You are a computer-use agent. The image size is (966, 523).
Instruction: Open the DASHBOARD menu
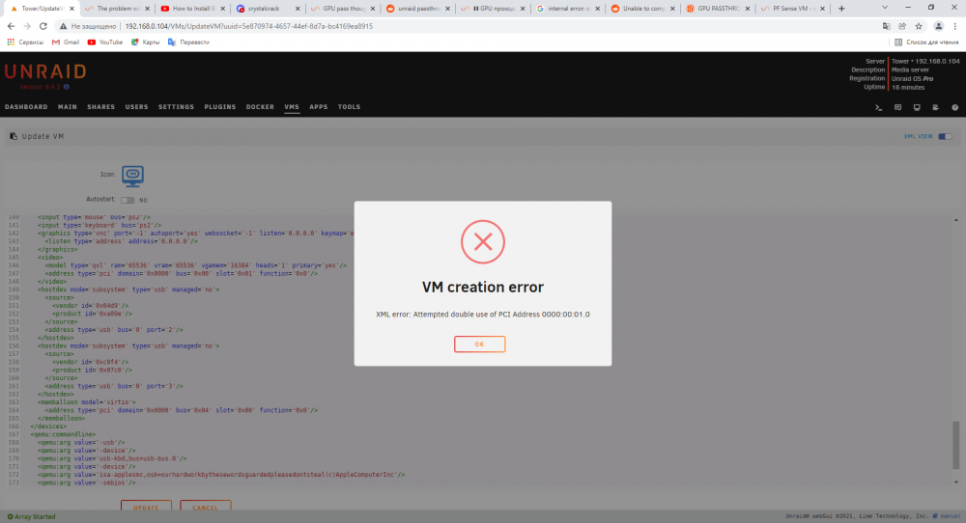coord(26,107)
